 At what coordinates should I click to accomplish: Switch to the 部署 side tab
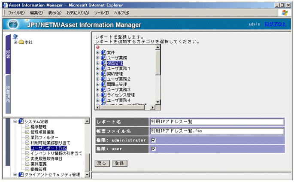[x=8, y=54]
